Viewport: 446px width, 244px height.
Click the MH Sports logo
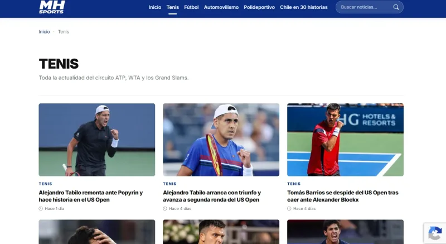click(x=52, y=7)
